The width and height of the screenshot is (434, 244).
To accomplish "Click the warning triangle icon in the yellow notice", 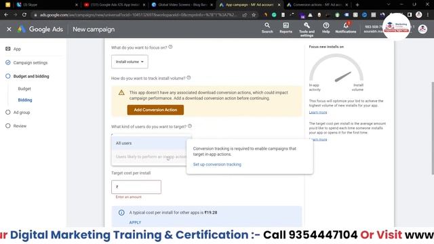I will pyautogui.click(x=121, y=93).
